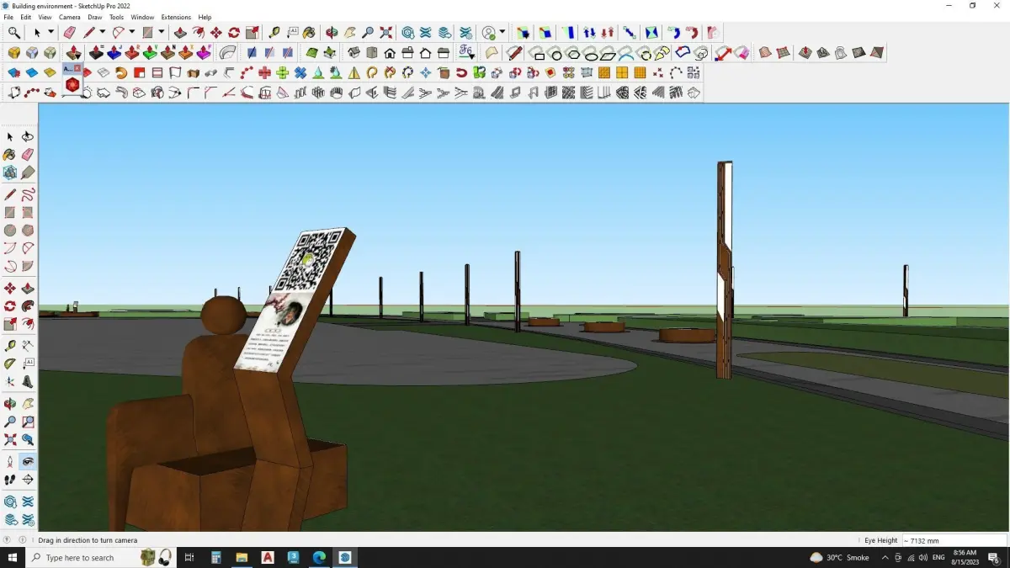Image resolution: width=1010 pixels, height=568 pixels.
Task: Activate the Move tool in top toolbar
Action: [216, 33]
